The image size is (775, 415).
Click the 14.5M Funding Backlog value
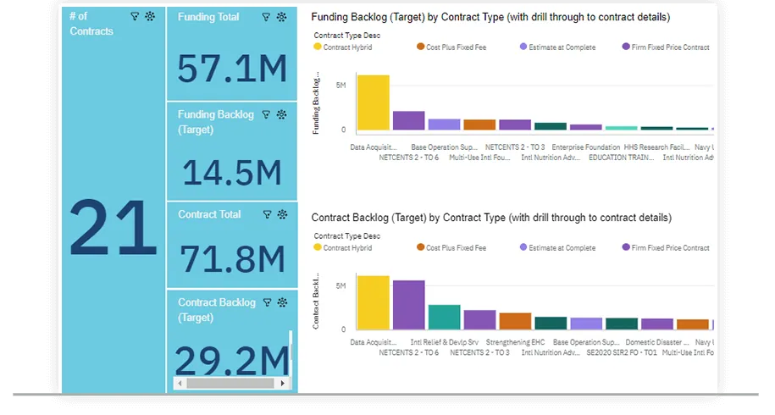232,173
